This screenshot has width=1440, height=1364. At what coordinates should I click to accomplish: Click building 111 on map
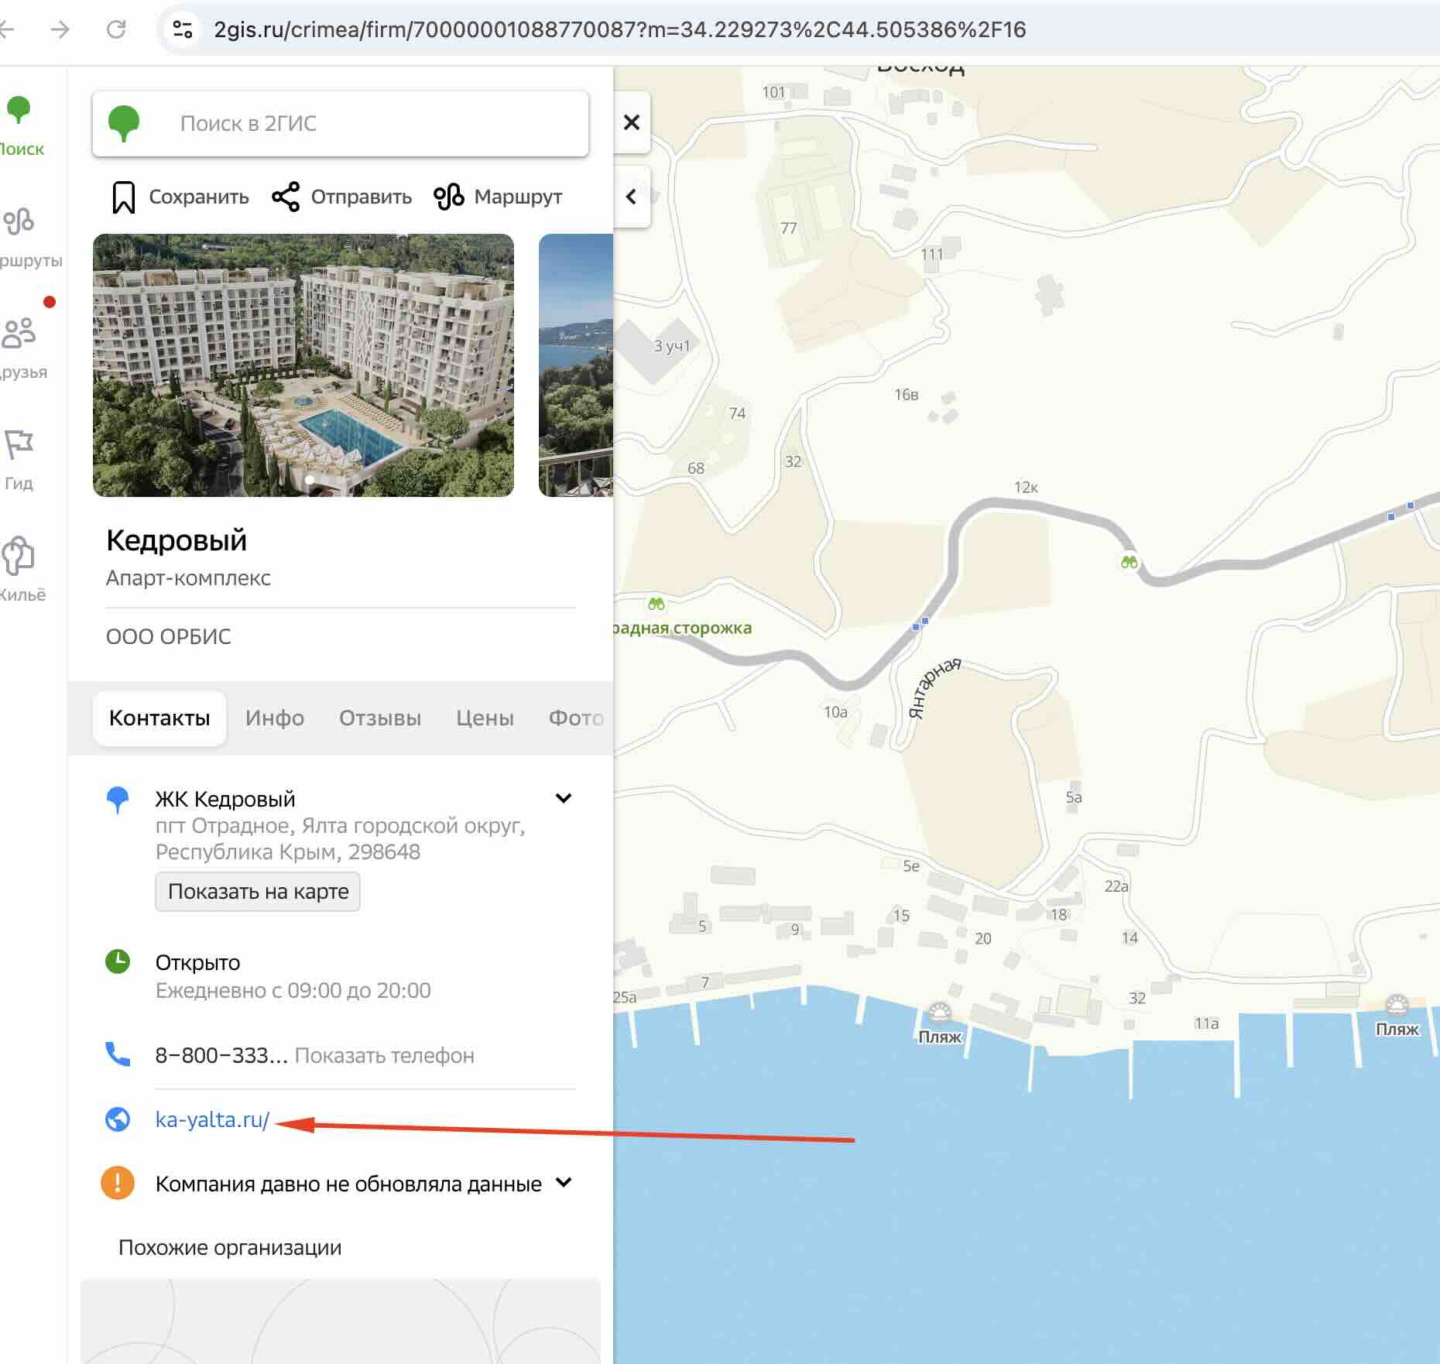tap(932, 255)
